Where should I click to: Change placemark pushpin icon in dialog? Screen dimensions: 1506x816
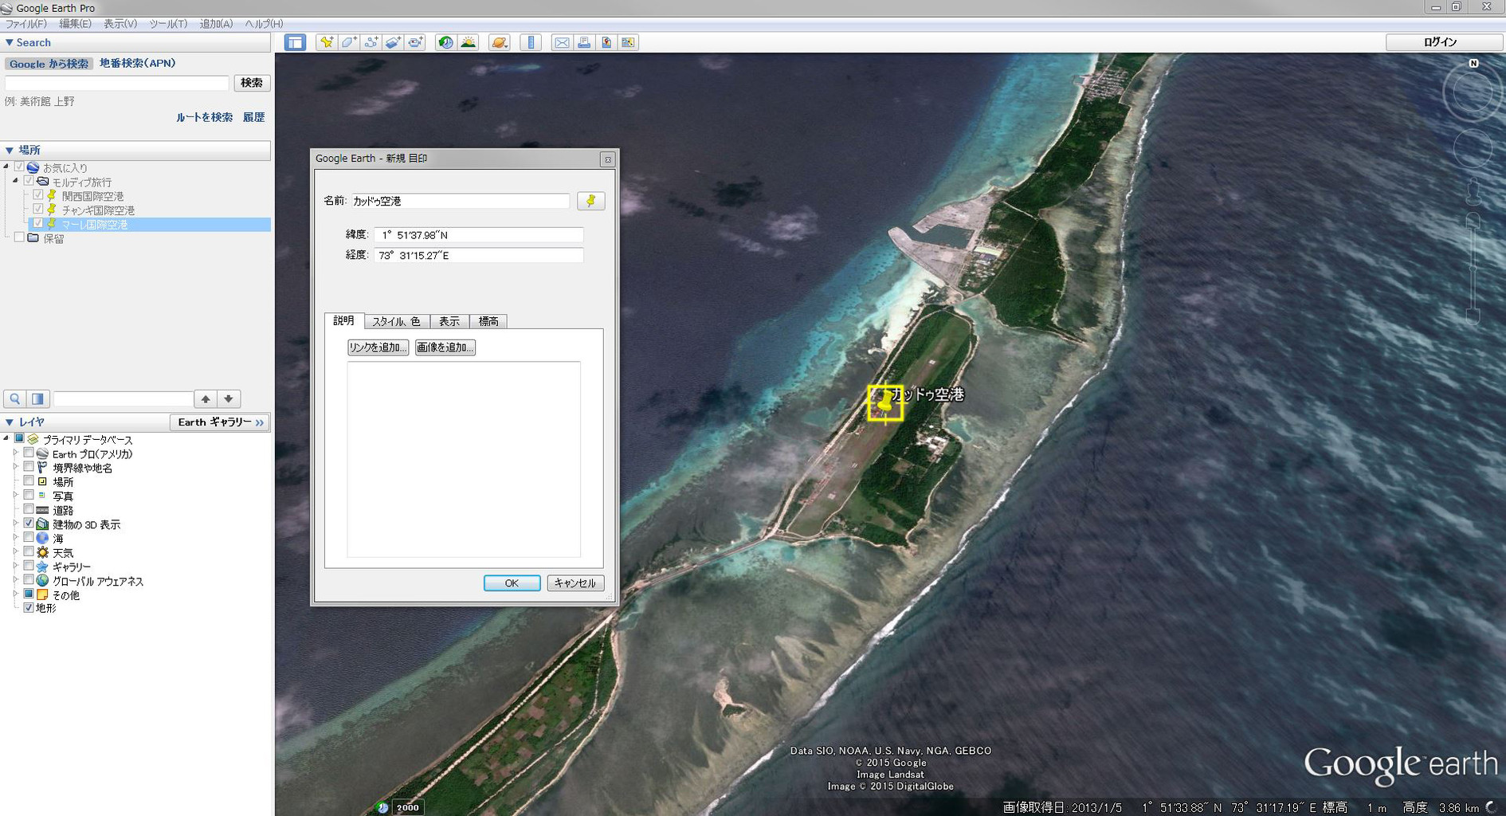click(x=590, y=201)
